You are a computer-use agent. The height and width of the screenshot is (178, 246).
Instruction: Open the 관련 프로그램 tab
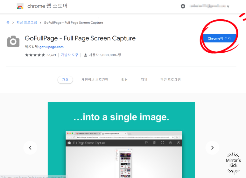[170, 80]
